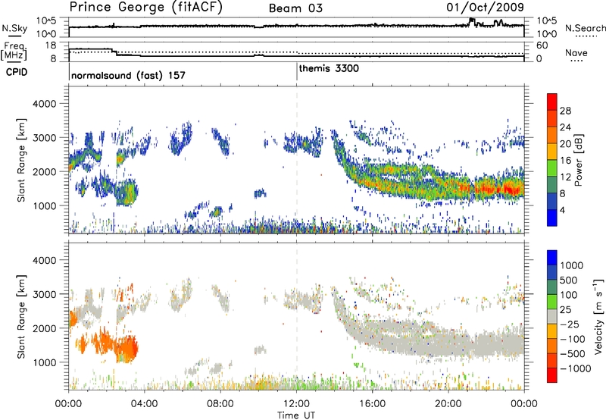Screen dimensions: 606x420
Task: Click the '−100' value on Velocity colorbar
Action: (573, 339)
